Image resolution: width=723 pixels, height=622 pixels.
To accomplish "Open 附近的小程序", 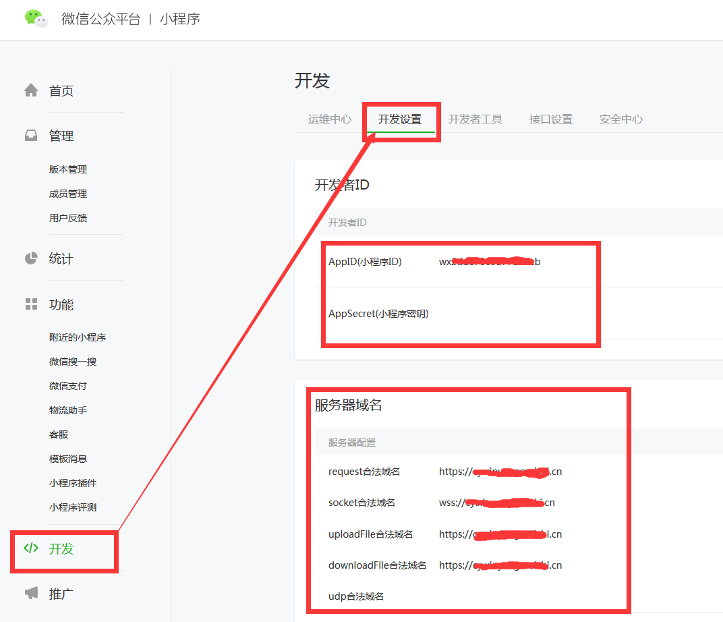I will point(78,337).
